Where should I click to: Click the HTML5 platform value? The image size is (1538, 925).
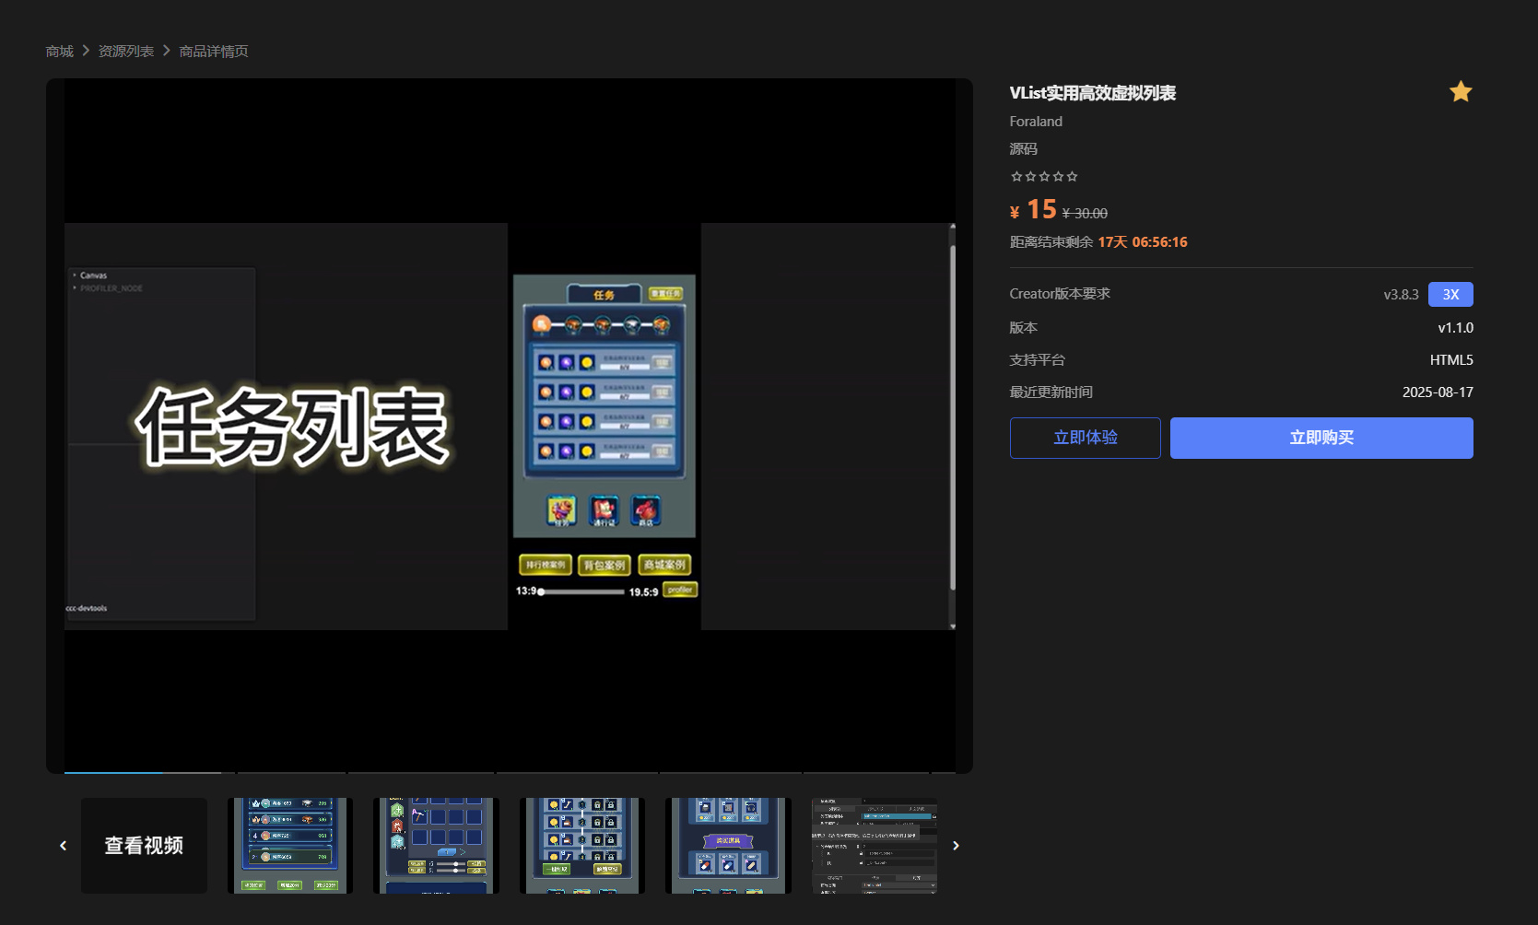point(1451,360)
